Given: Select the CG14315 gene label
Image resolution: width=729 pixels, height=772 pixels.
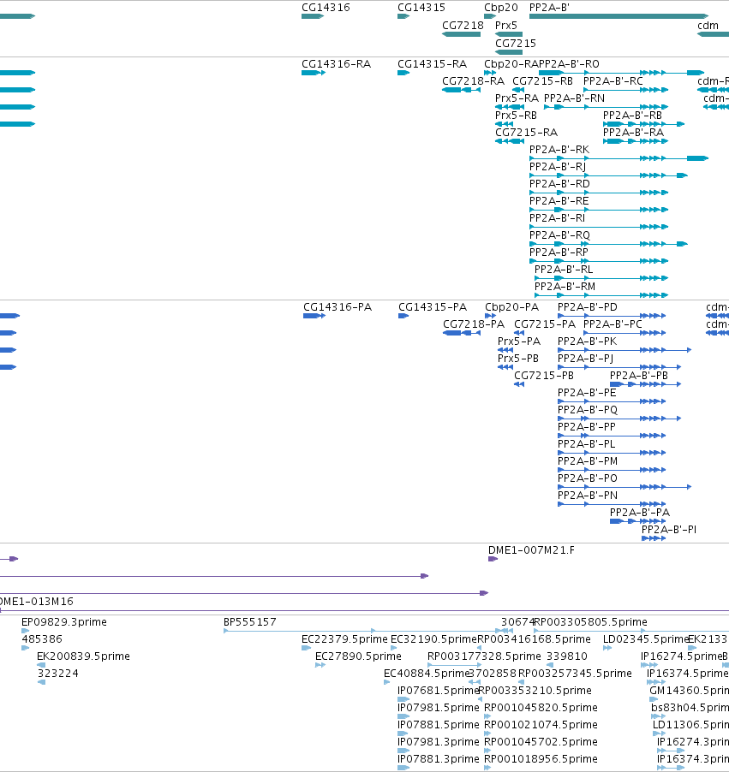Looking at the screenshot, I should click(x=421, y=8).
